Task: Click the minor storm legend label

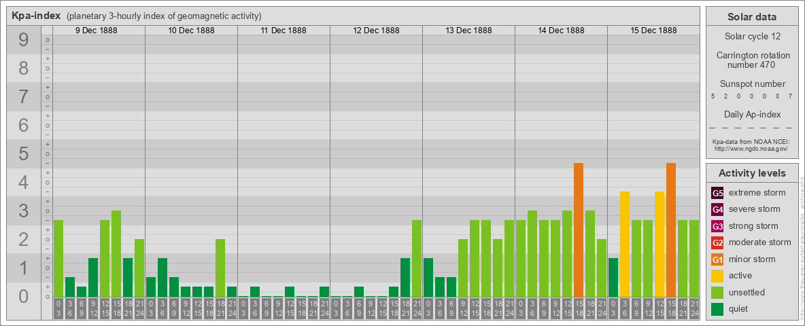Action: 752,259
